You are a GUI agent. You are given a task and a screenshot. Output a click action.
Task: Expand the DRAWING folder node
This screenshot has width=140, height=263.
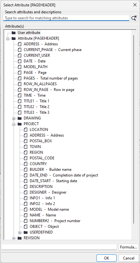pos(14,119)
